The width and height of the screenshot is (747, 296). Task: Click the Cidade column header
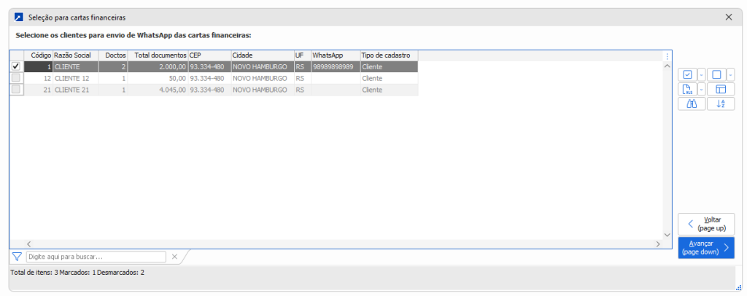(263, 55)
